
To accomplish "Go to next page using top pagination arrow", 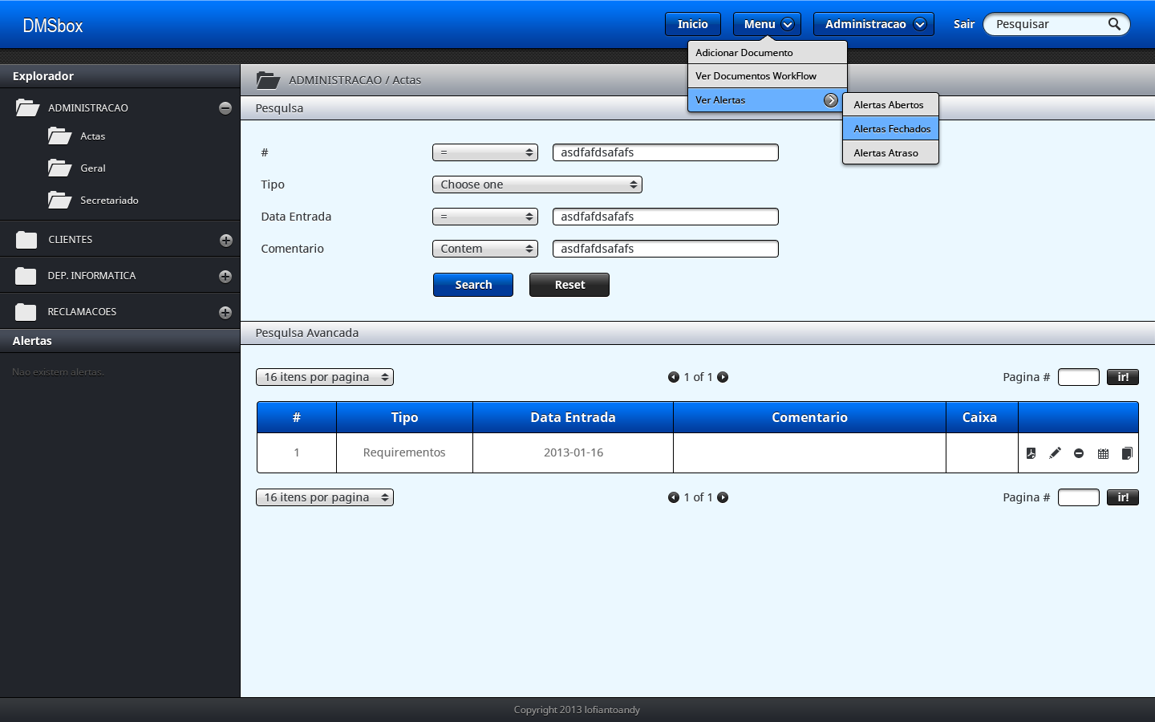I will point(723,377).
